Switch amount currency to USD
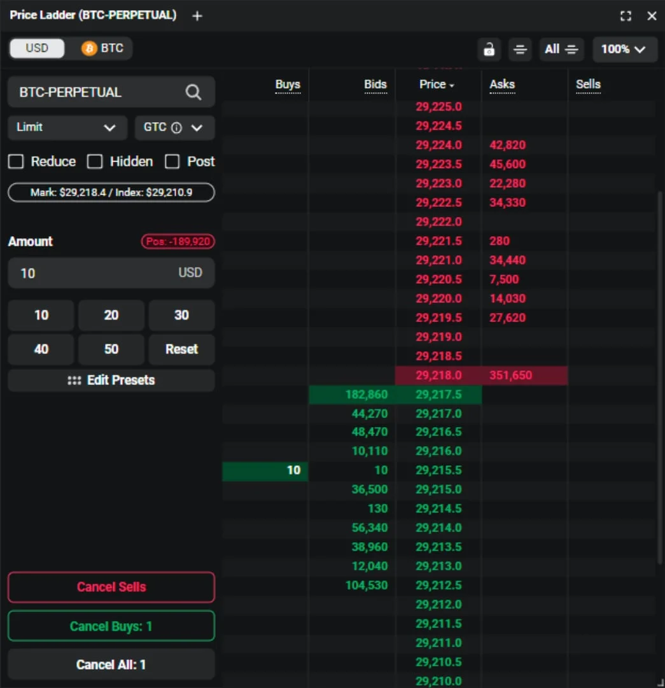Image resolution: width=665 pixels, height=688 pixels. (38, 48)
